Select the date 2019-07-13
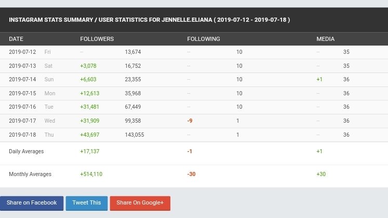Image resolution: width=388 pixels, height=218 pixels. point(22,66)
